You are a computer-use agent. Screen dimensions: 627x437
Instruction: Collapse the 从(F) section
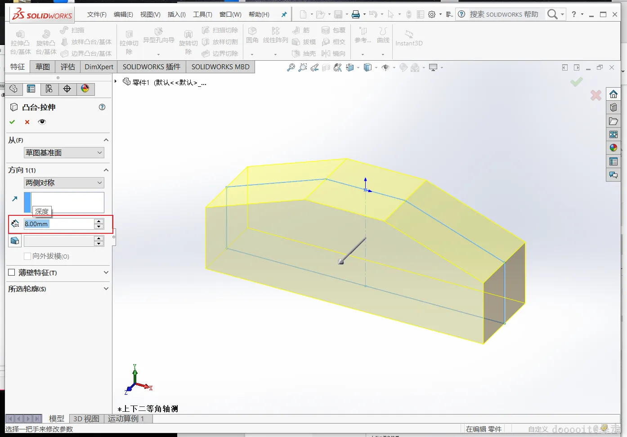106,140
